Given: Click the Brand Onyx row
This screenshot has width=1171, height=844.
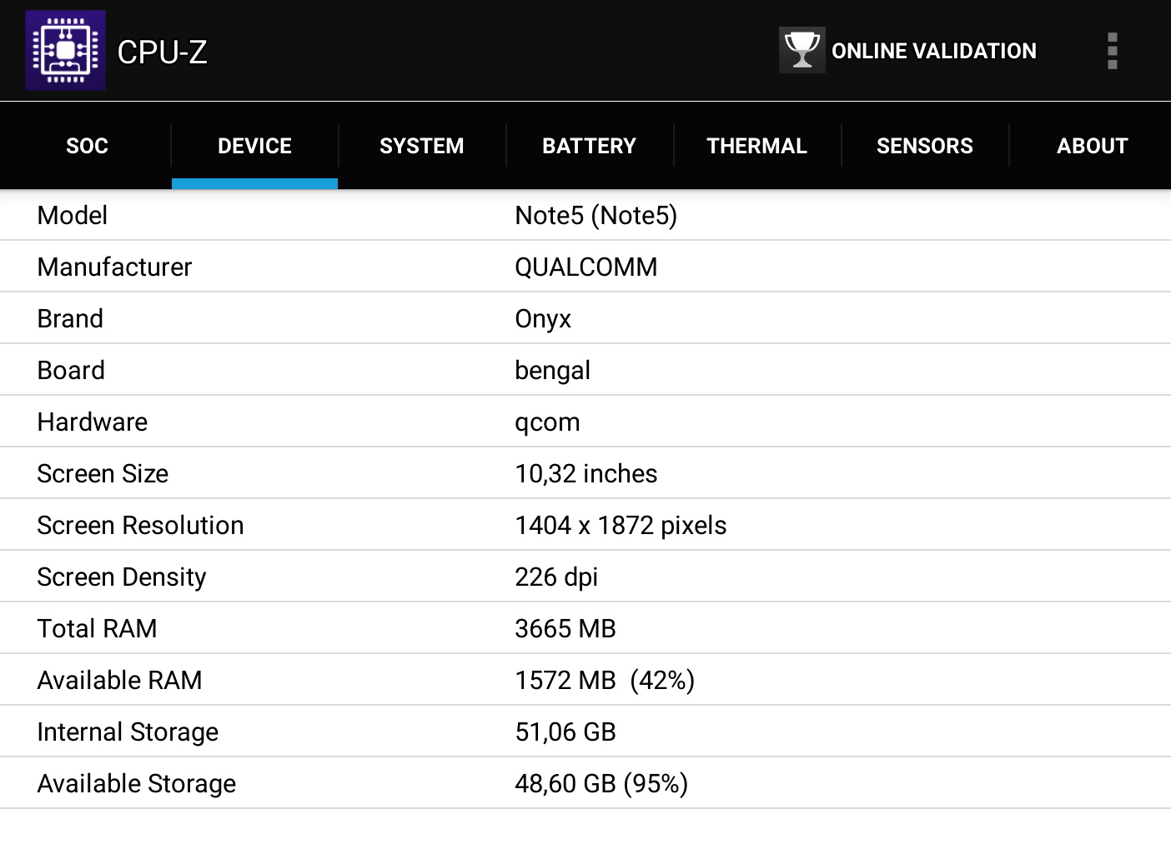Looking at the screenshot, I should tap(585, 318).
